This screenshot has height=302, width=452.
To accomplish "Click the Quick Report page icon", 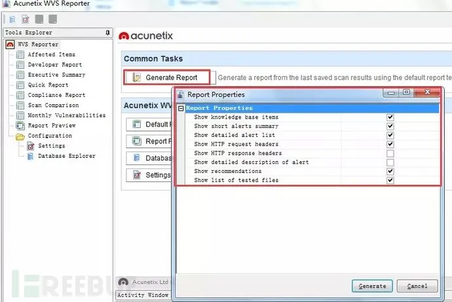I will coord(20,85).
